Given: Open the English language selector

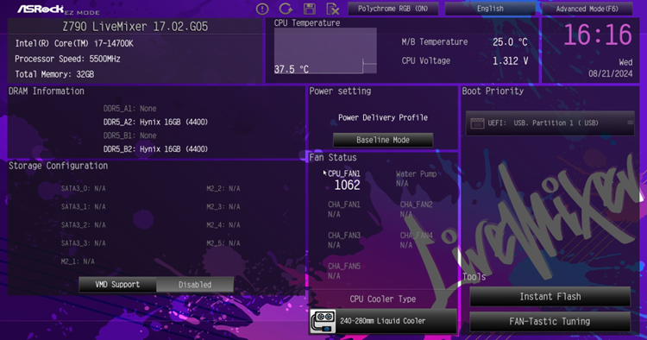Looking at the screenshot, I should coord(490,9).
